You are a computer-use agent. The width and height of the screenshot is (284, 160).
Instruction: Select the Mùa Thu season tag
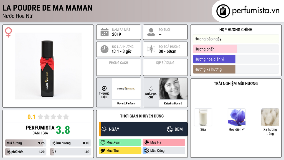click(120, 151)
